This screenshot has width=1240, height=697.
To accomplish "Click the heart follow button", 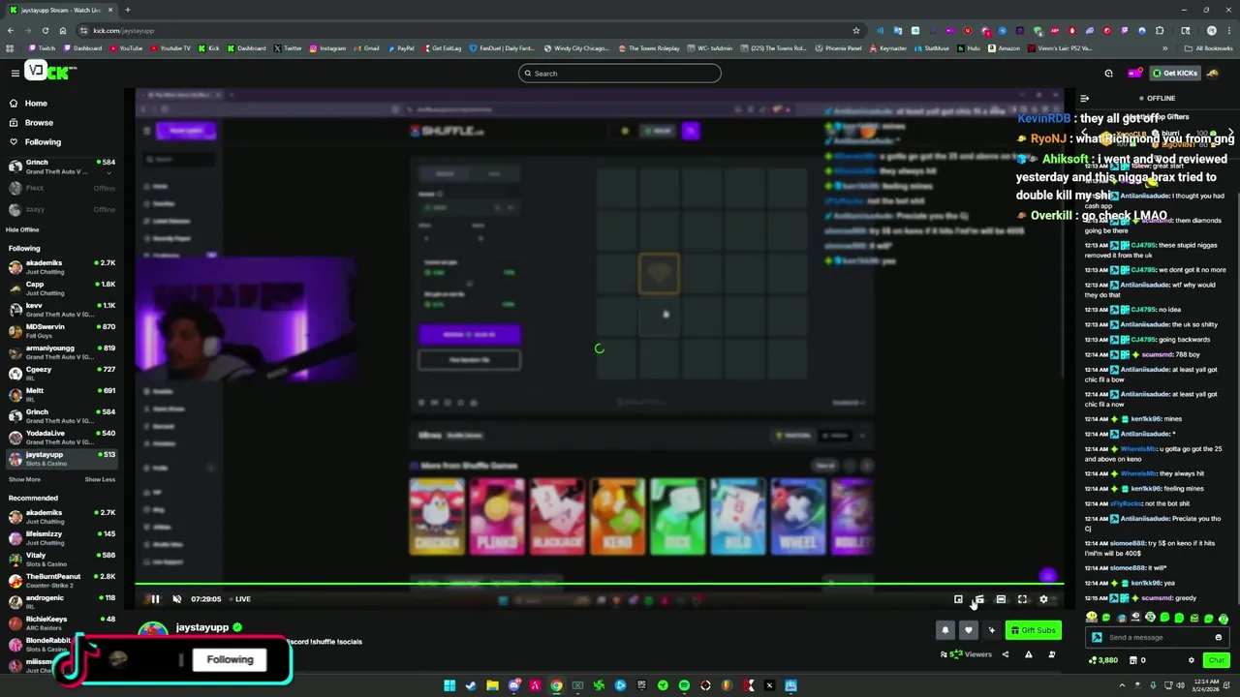I will 968,631.
